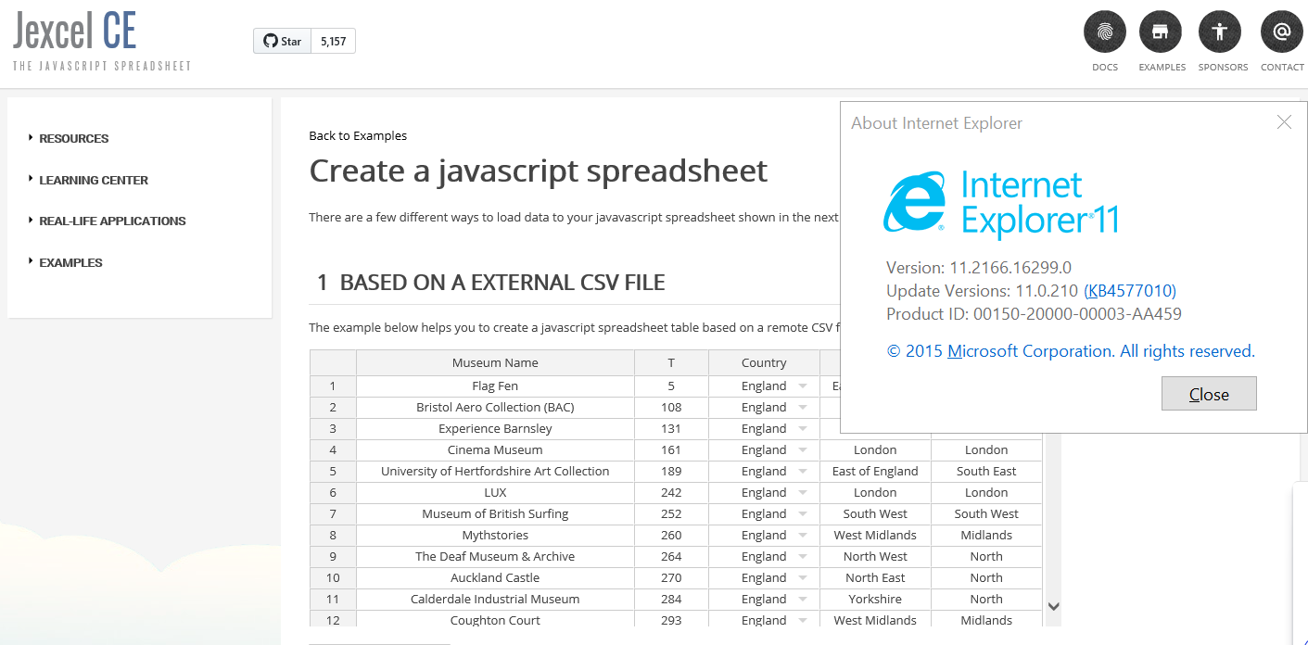This screenshot has width=1308, height=645.
Task: Expand the LEARNING CENTER section
Action: point(93,180)
